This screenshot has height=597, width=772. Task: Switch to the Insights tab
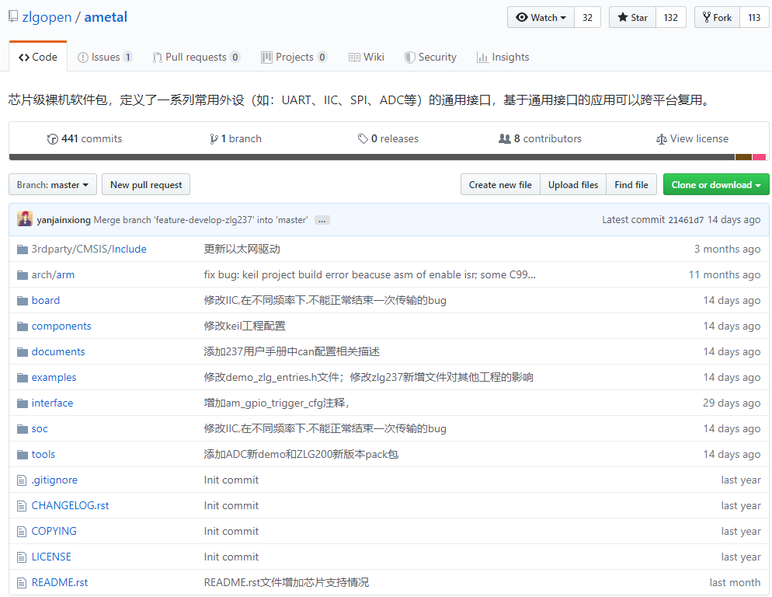[502, 58]
